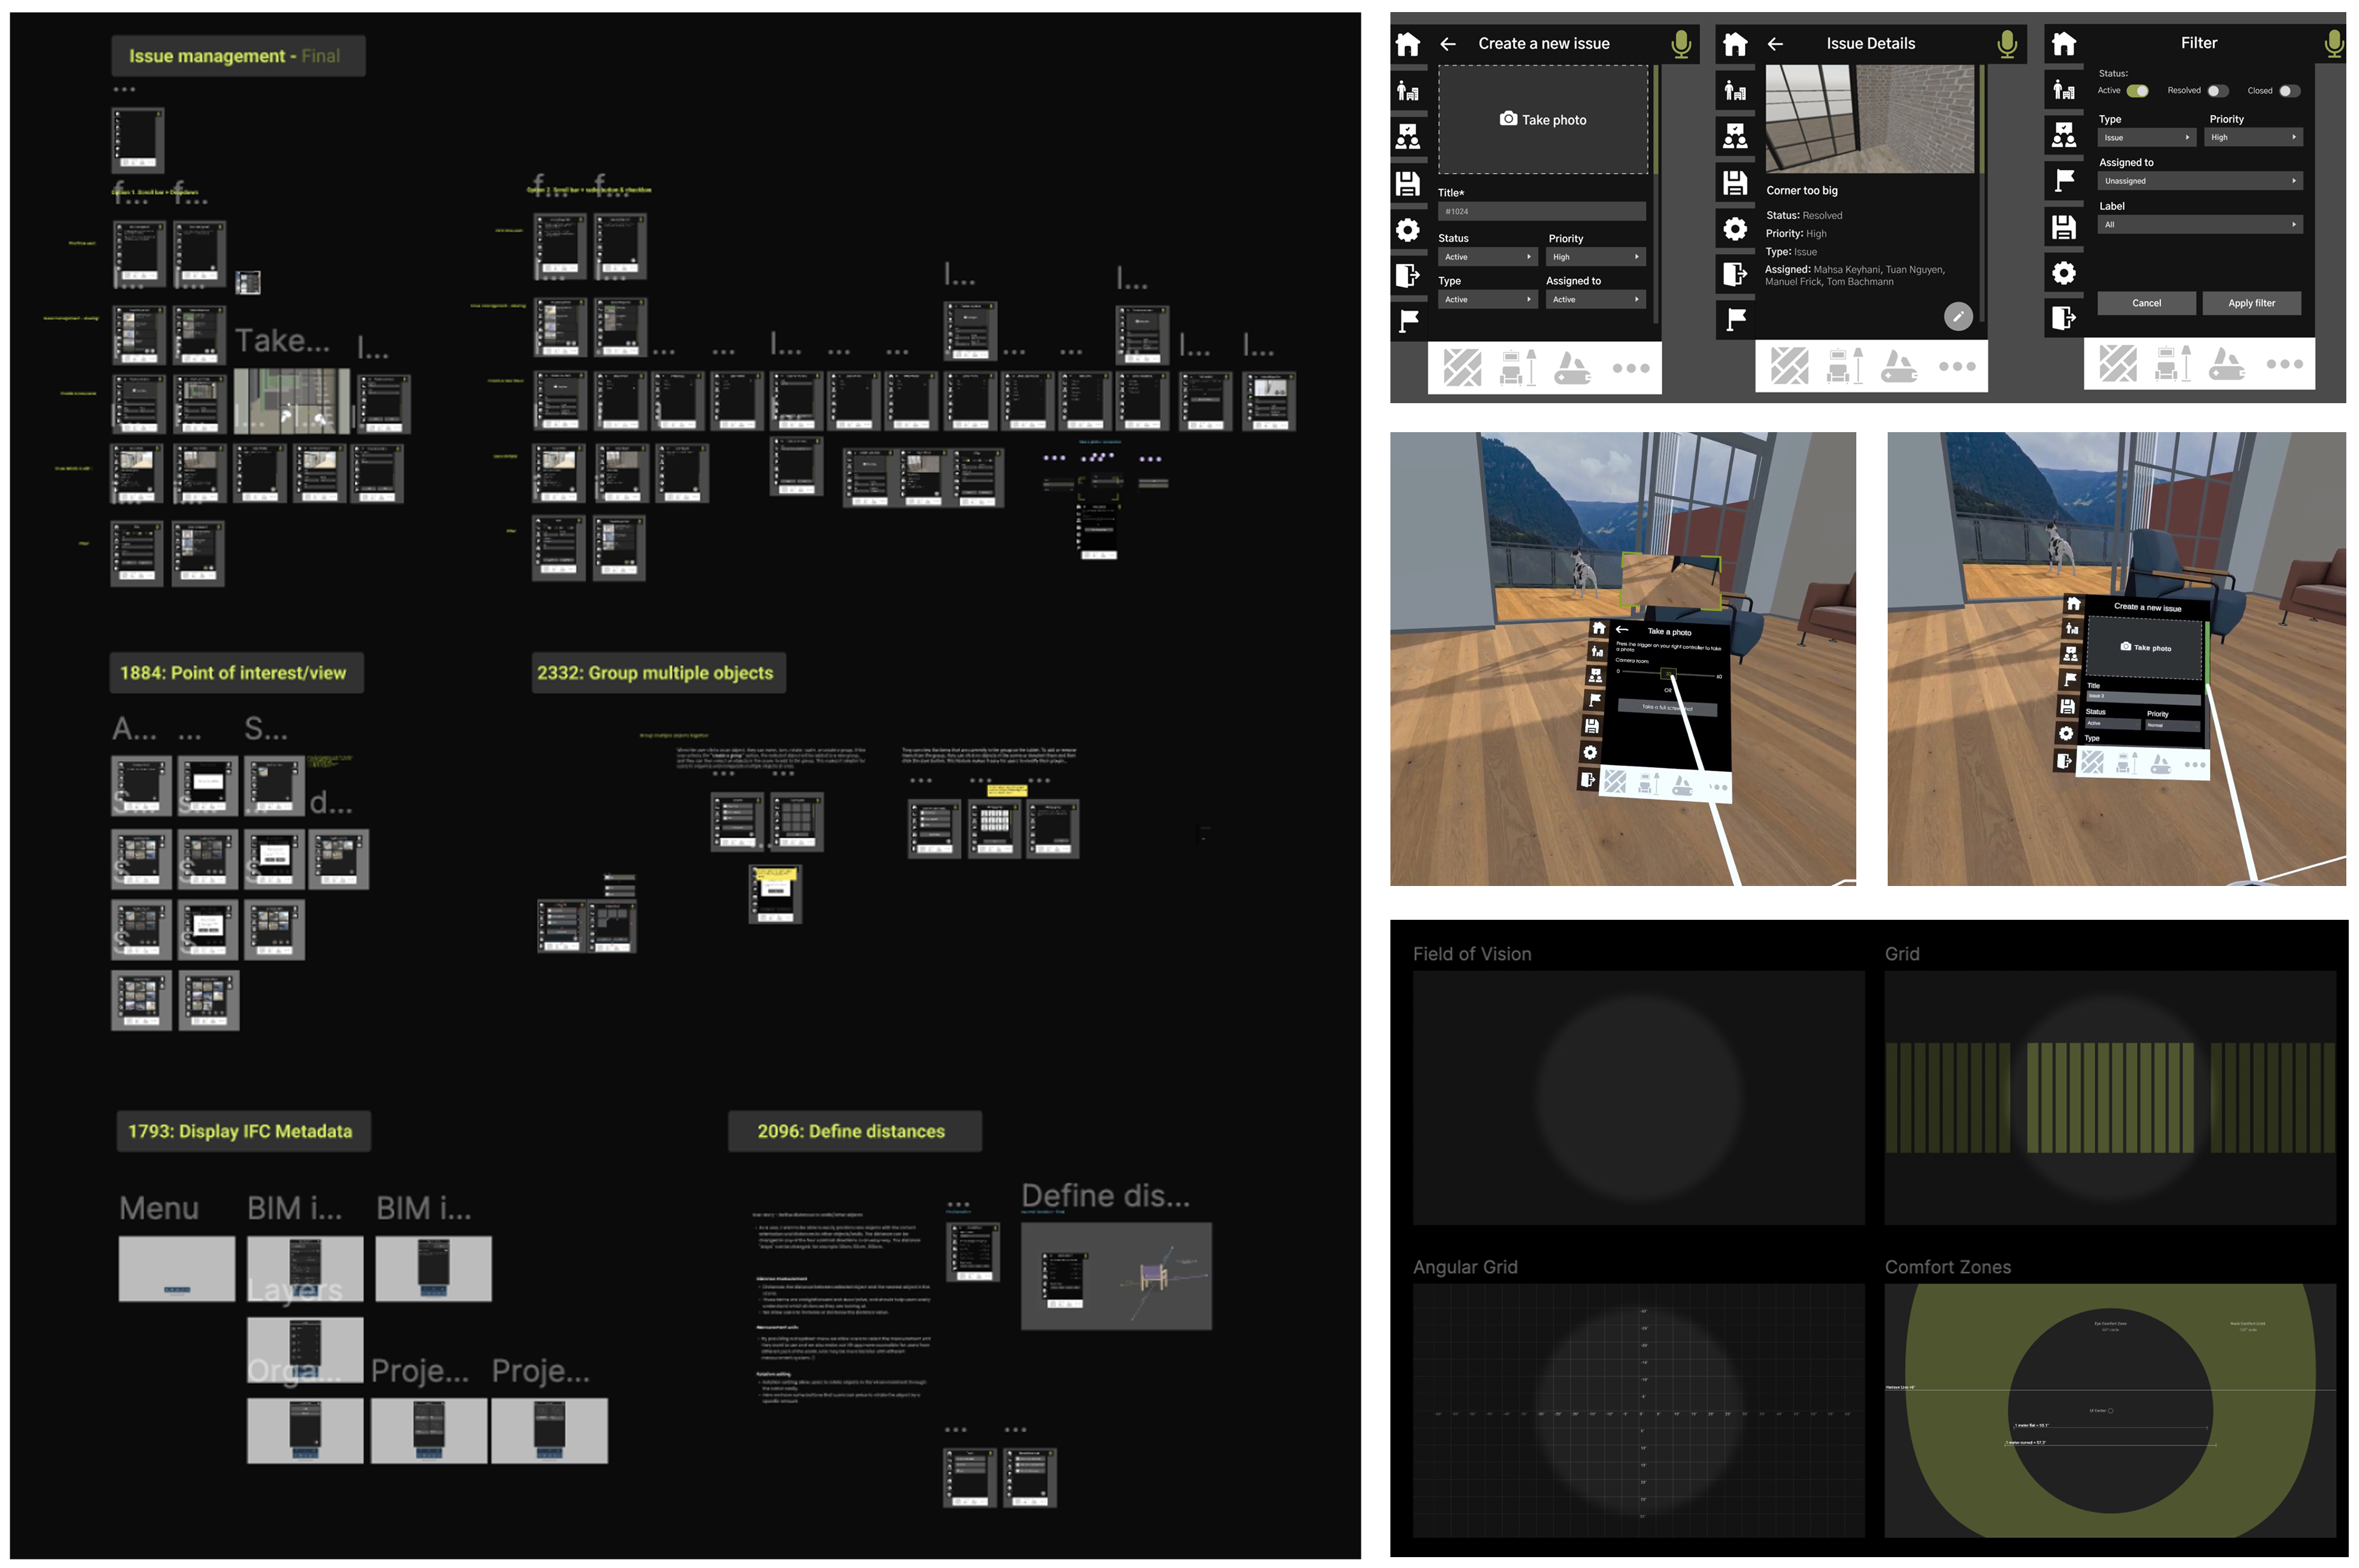This screenshot has width=2359, height=1568.
Task: Click the '2332: Group multiple objects' label
Action: pyautogui.click(x=658, y=673)
